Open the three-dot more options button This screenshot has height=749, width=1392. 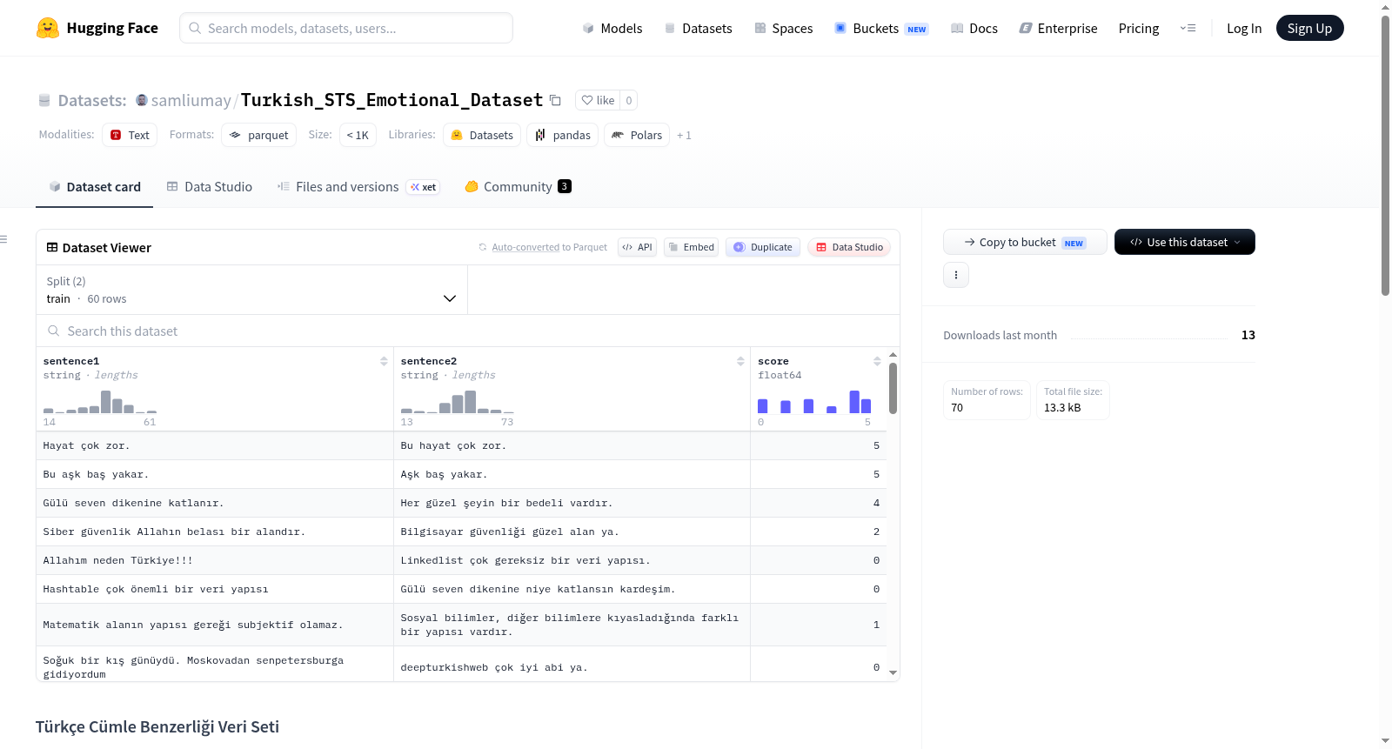tap(956, 275)
